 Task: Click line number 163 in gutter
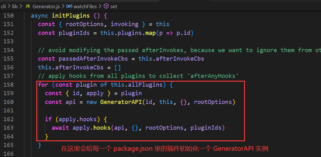[9, 127]
